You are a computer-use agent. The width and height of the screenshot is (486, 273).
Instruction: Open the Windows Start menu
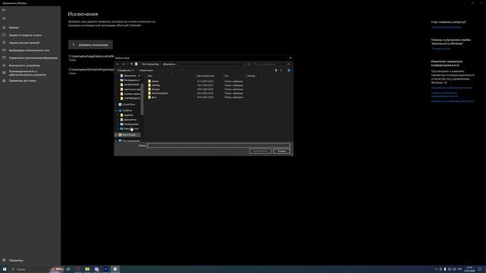tap(5, 269)
